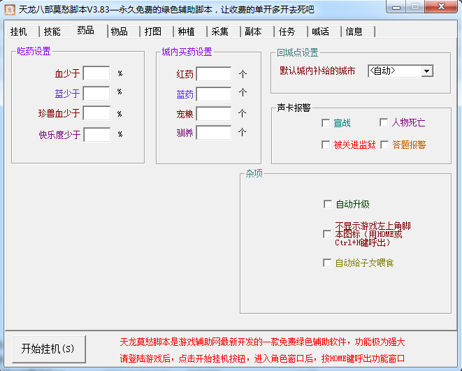Click the red text starting 天龙莫愁脚本是
The image size is (462, 371).
coord(262,342)
